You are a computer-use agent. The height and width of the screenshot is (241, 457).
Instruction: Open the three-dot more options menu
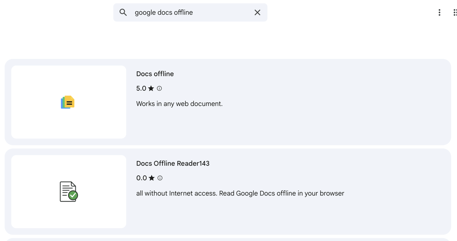(439, 13)
